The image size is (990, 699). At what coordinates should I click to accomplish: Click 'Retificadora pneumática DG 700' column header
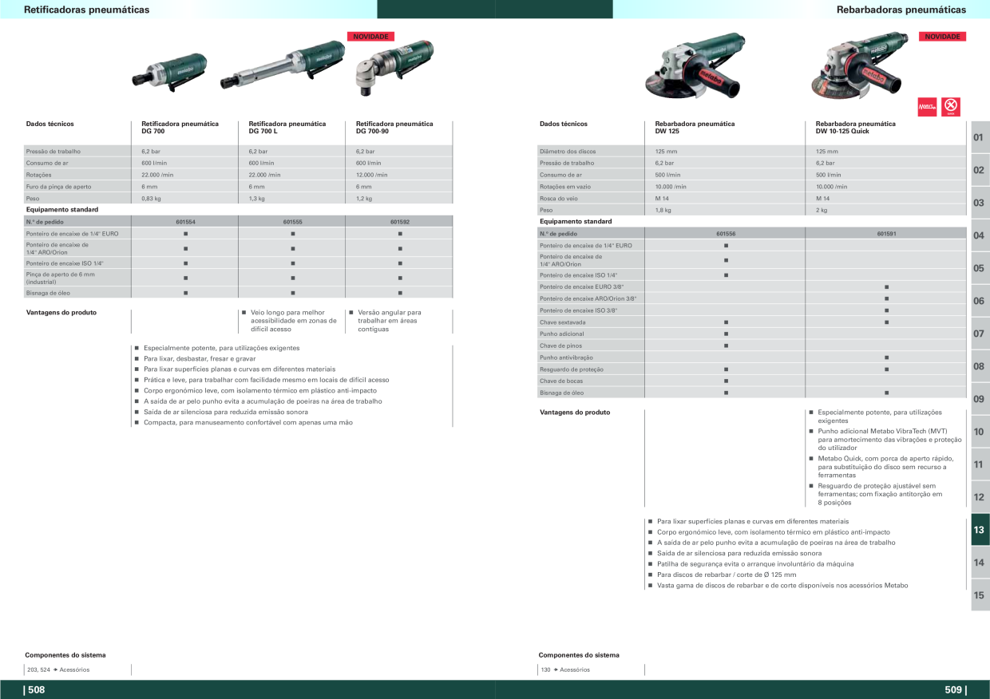180,128
